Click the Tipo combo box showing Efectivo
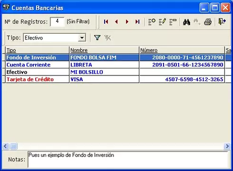 pyautogui.click(x=55, y=38)
